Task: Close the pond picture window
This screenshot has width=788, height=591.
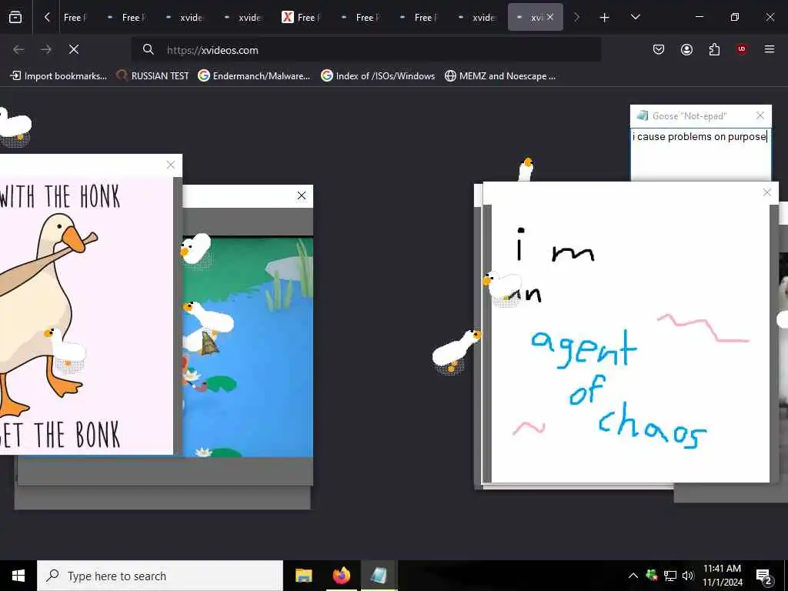Action: (302, 195)
